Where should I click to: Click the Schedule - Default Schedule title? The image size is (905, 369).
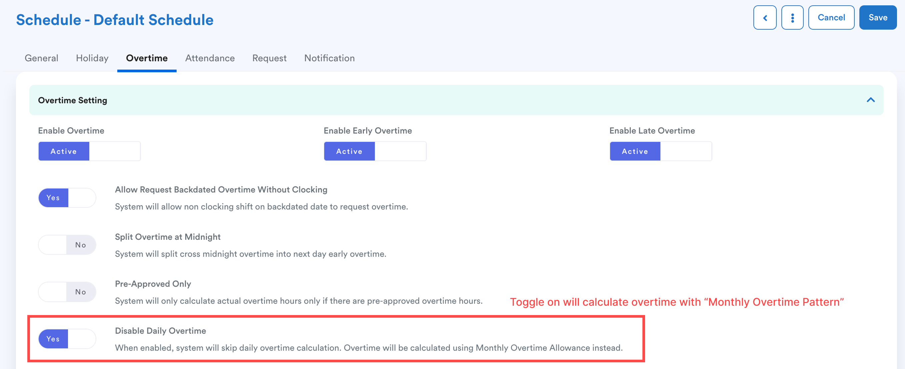[x=115, y=20]
